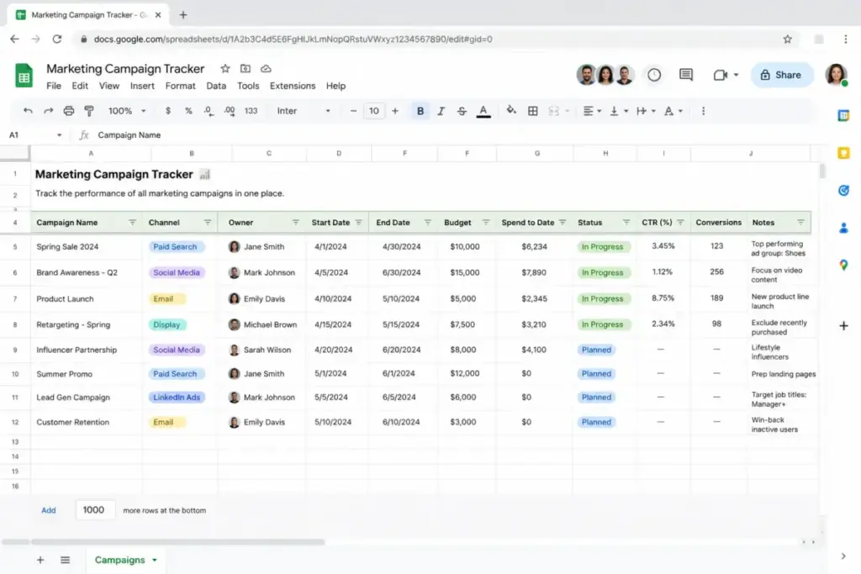The width and height of the screenshot is (861, 574).
Task: Click the horizontal scrollbar
Action: coord(177,541)
